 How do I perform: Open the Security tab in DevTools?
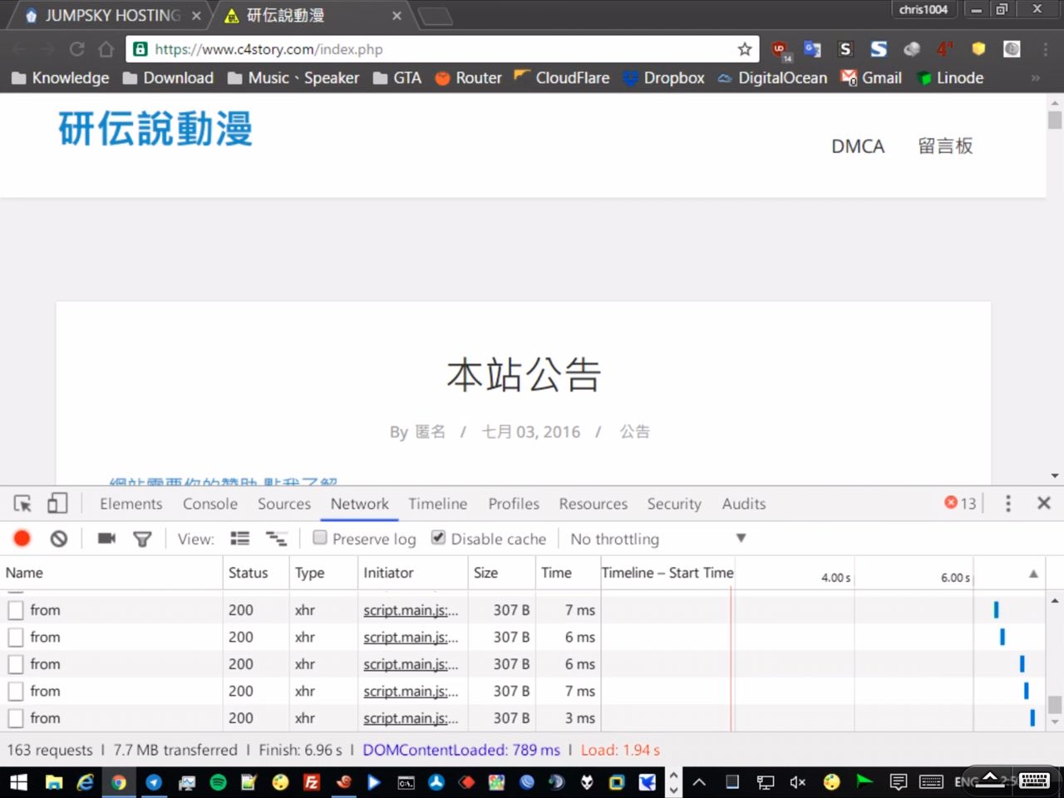click(673, 504)
